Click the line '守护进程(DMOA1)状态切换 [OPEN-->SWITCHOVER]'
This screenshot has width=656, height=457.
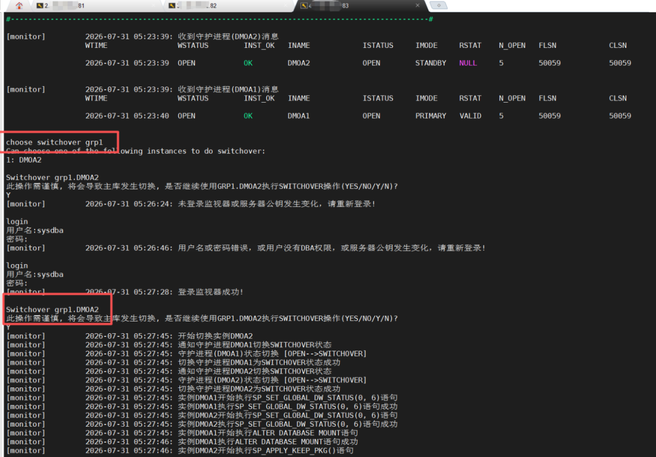coord(272,353)
